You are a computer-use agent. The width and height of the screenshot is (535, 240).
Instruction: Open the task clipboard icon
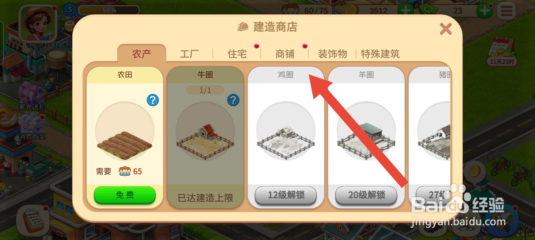[33, 221]
